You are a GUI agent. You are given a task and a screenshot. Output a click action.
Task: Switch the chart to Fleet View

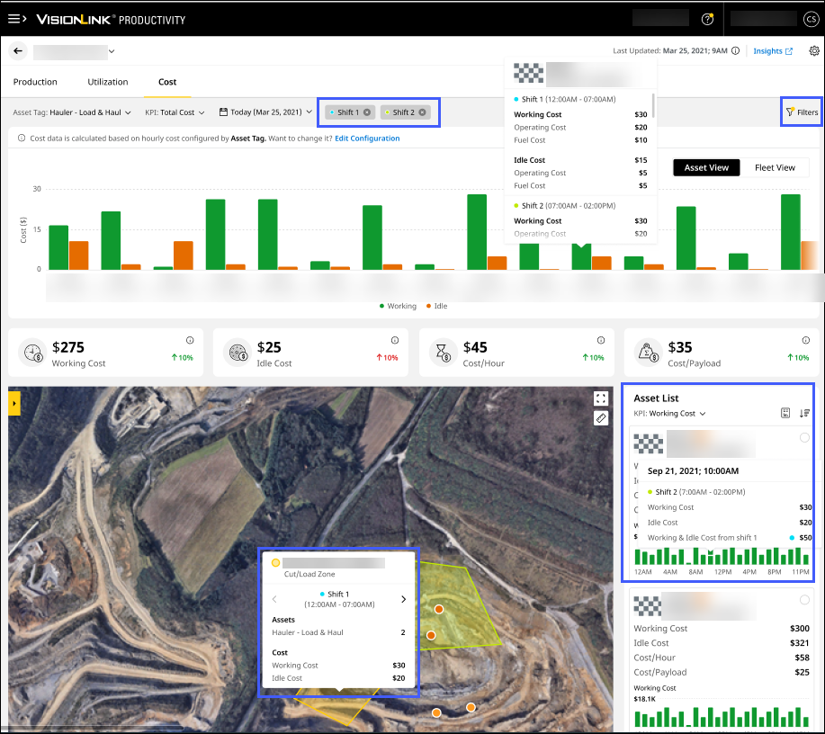pyautogui.click(x=774, y=167)
